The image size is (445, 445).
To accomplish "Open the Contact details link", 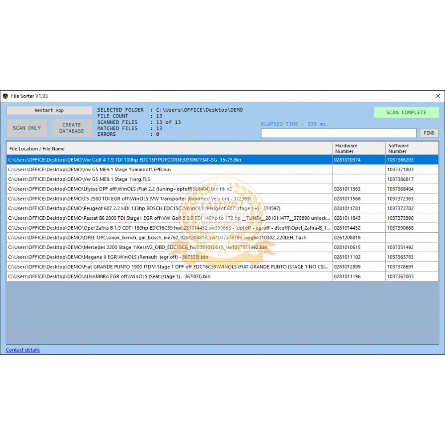I will [23, 350].
